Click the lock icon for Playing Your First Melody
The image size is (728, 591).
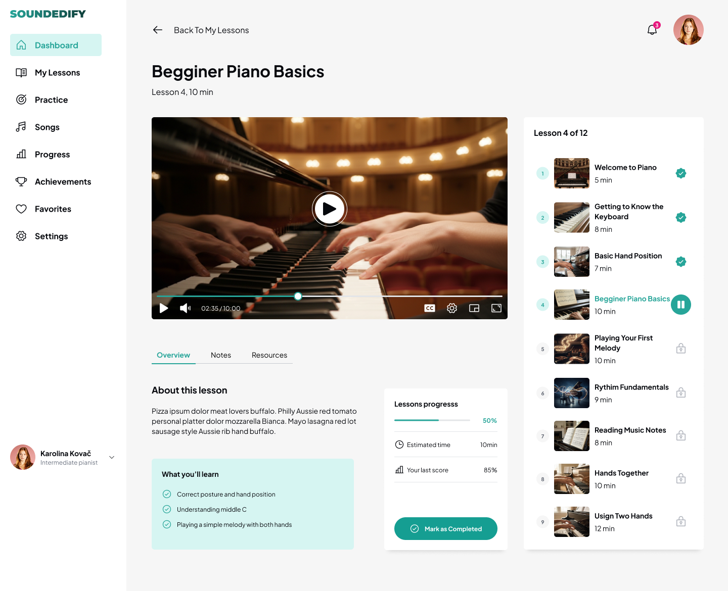681,349
